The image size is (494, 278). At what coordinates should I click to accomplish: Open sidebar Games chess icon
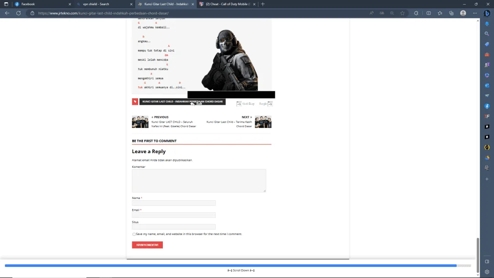[x=487, y=65]
